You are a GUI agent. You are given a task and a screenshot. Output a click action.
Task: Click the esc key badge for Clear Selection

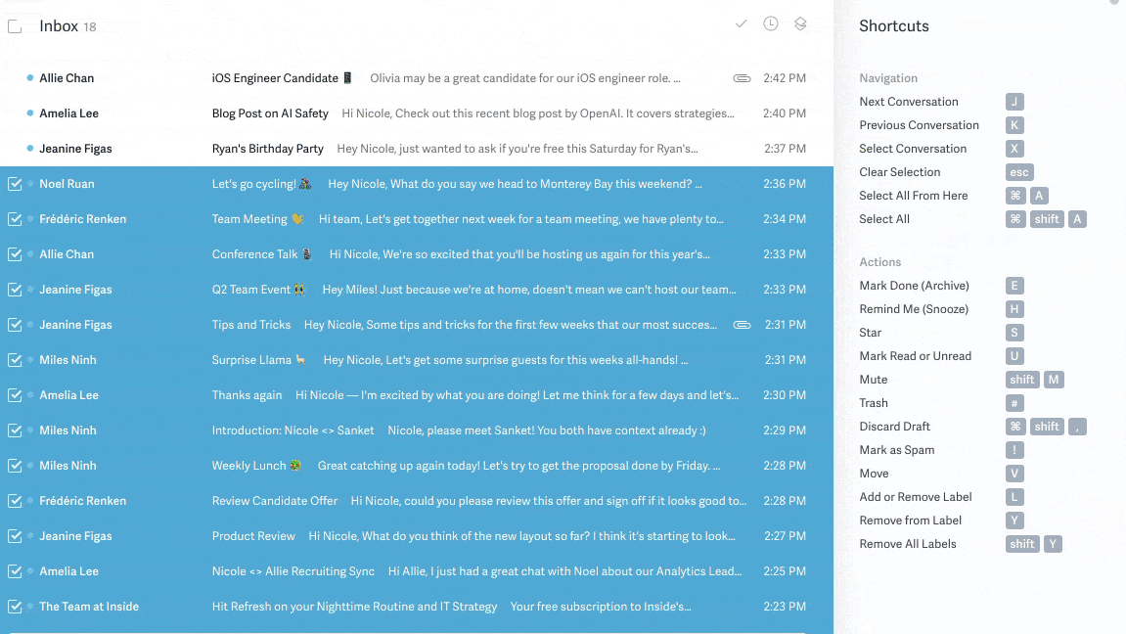pos(1018,172)
